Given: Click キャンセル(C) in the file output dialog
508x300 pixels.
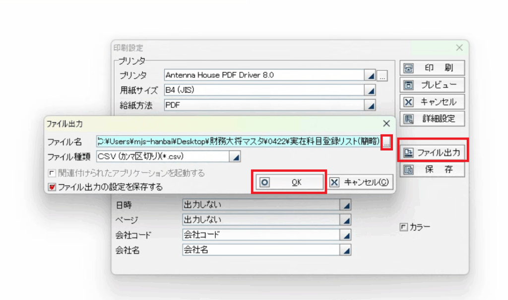Looking at the screenshot, I should click(x=360, y=182).
